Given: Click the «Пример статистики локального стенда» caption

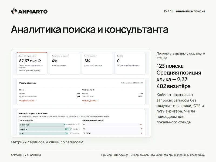Looking at the screenshot, I should coord(181,56).
